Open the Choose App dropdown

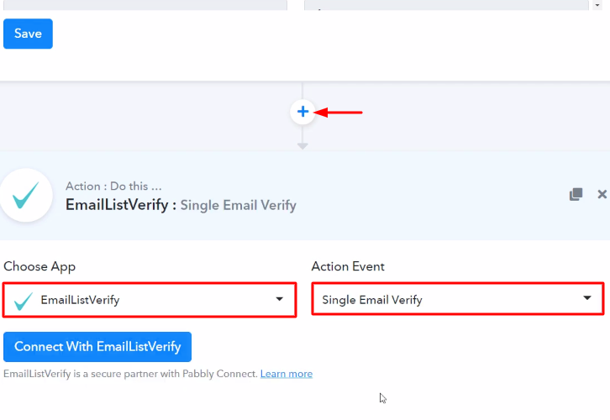coord(150,300)
